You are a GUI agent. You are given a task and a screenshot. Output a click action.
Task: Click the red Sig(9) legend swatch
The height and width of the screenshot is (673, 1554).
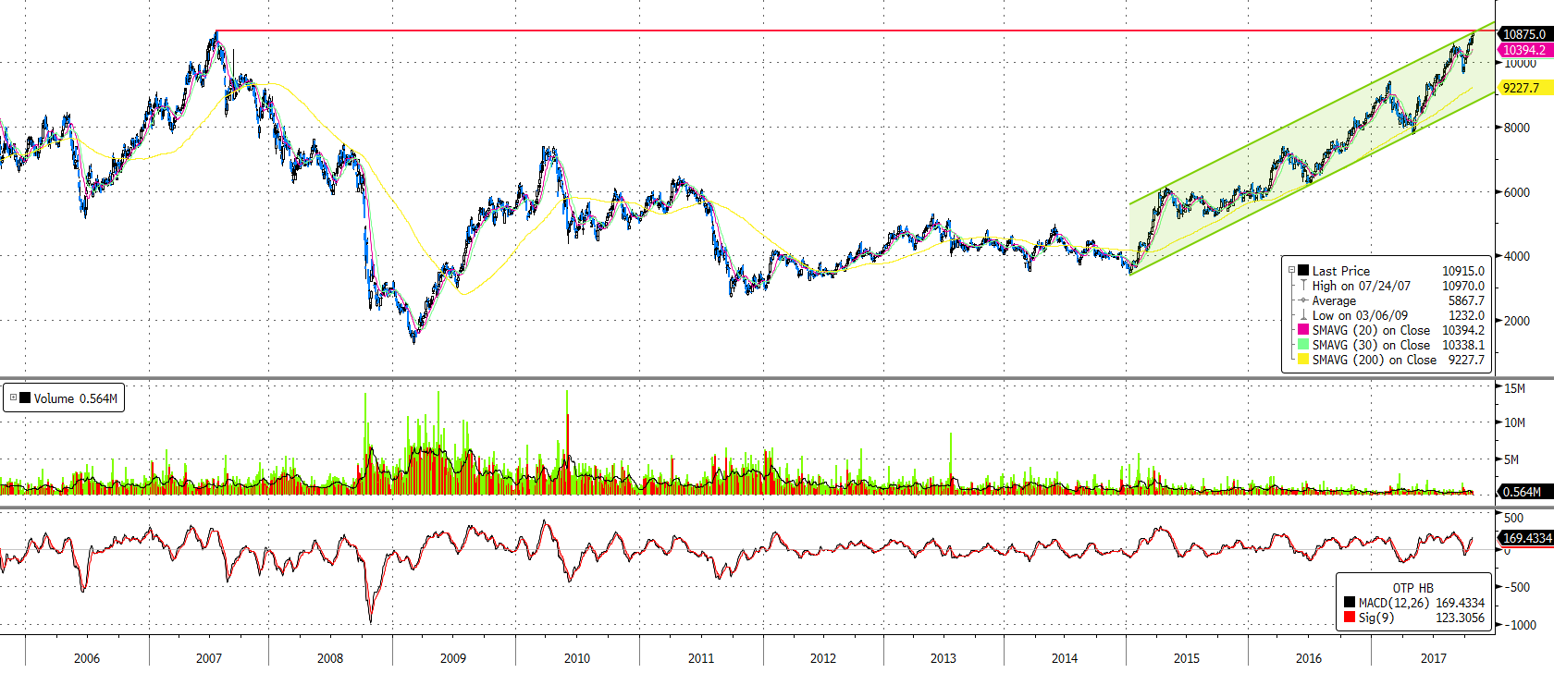(x=1350, y=617)
